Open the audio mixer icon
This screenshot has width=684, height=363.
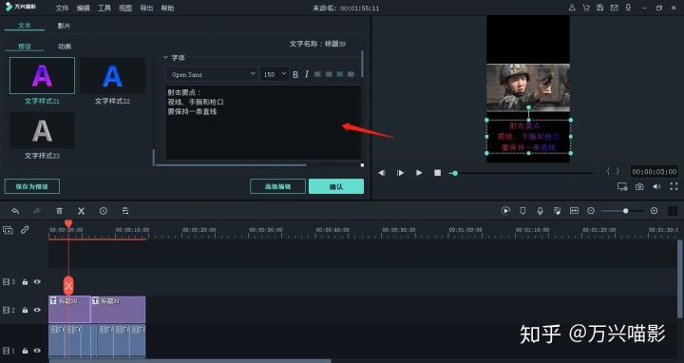[x=557, y=211]
